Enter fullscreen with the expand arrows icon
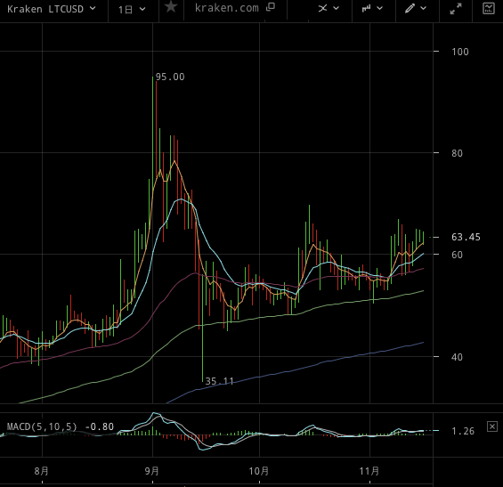Screen dimensions: 503x487 pos(456,9)
